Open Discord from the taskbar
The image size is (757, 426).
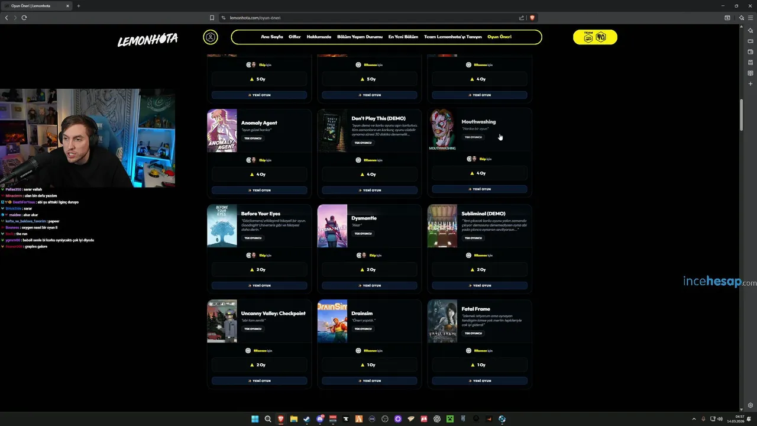tap(320, 419)
